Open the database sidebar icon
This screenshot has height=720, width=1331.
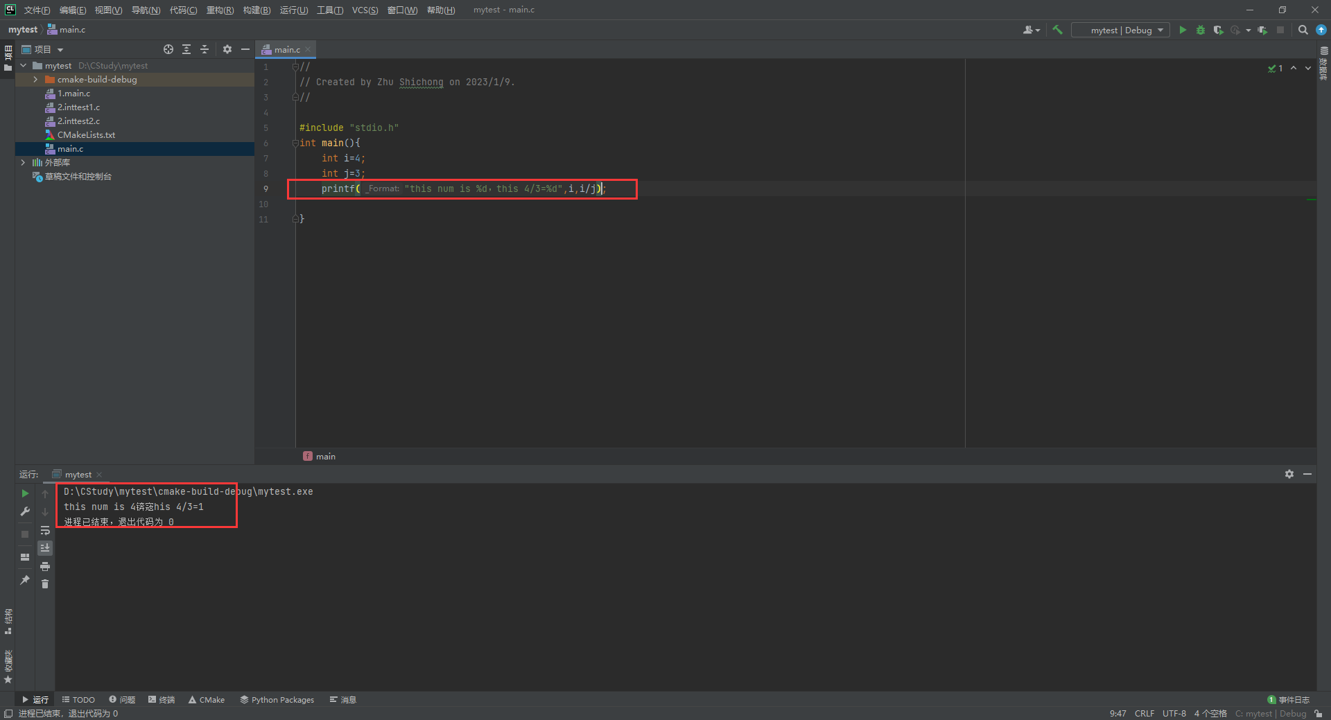pos(1324,51)
